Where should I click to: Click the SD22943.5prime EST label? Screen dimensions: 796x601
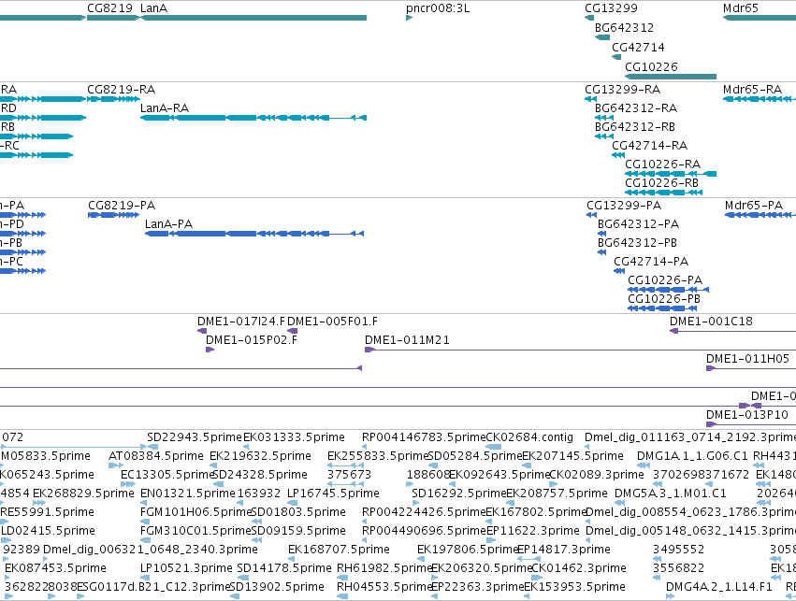(x=195, y=437)
